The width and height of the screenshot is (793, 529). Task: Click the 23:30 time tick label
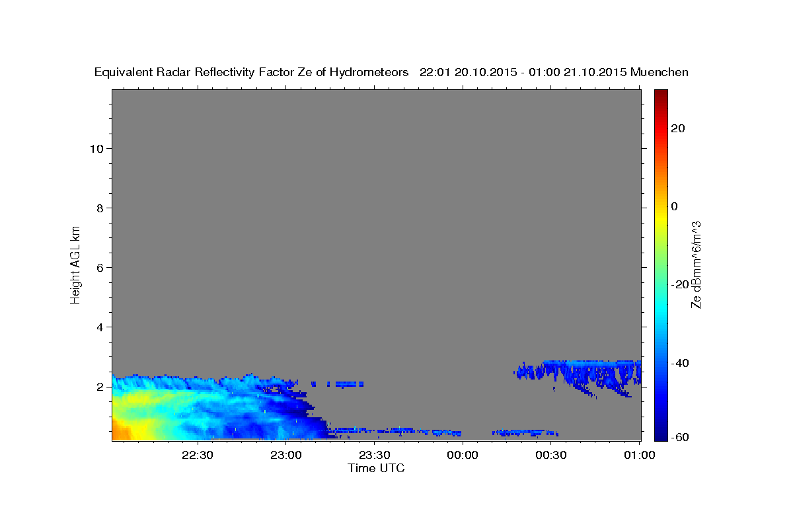[374, 455]
